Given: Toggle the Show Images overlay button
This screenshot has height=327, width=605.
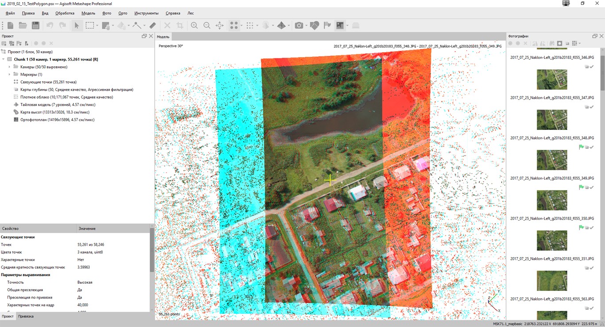Looking at the screenshot, I should point(340,26).
